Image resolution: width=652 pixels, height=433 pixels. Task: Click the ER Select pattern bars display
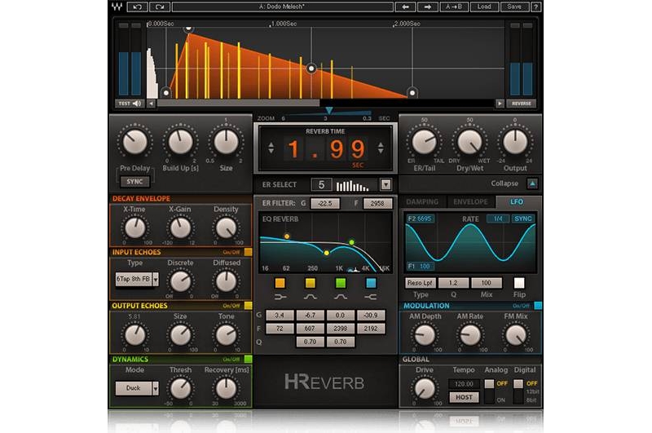pyautogui.click(x=353, y=185)
